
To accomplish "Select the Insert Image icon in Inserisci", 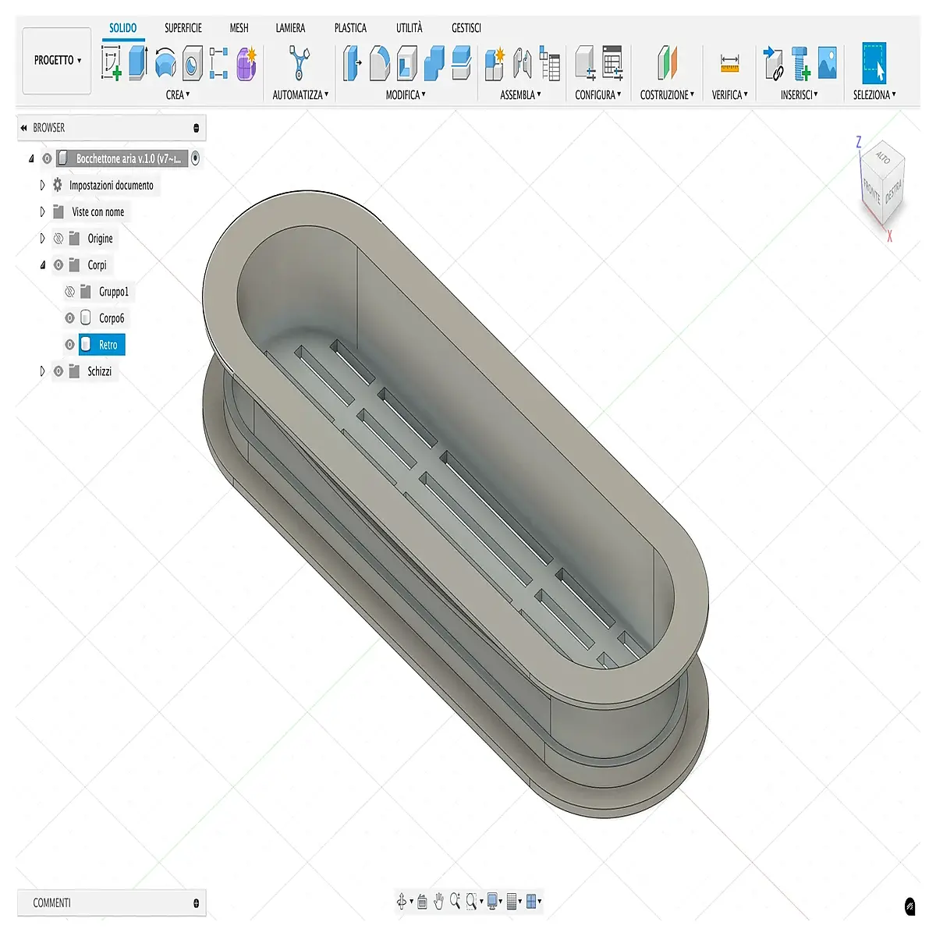I will pos(828,63).
